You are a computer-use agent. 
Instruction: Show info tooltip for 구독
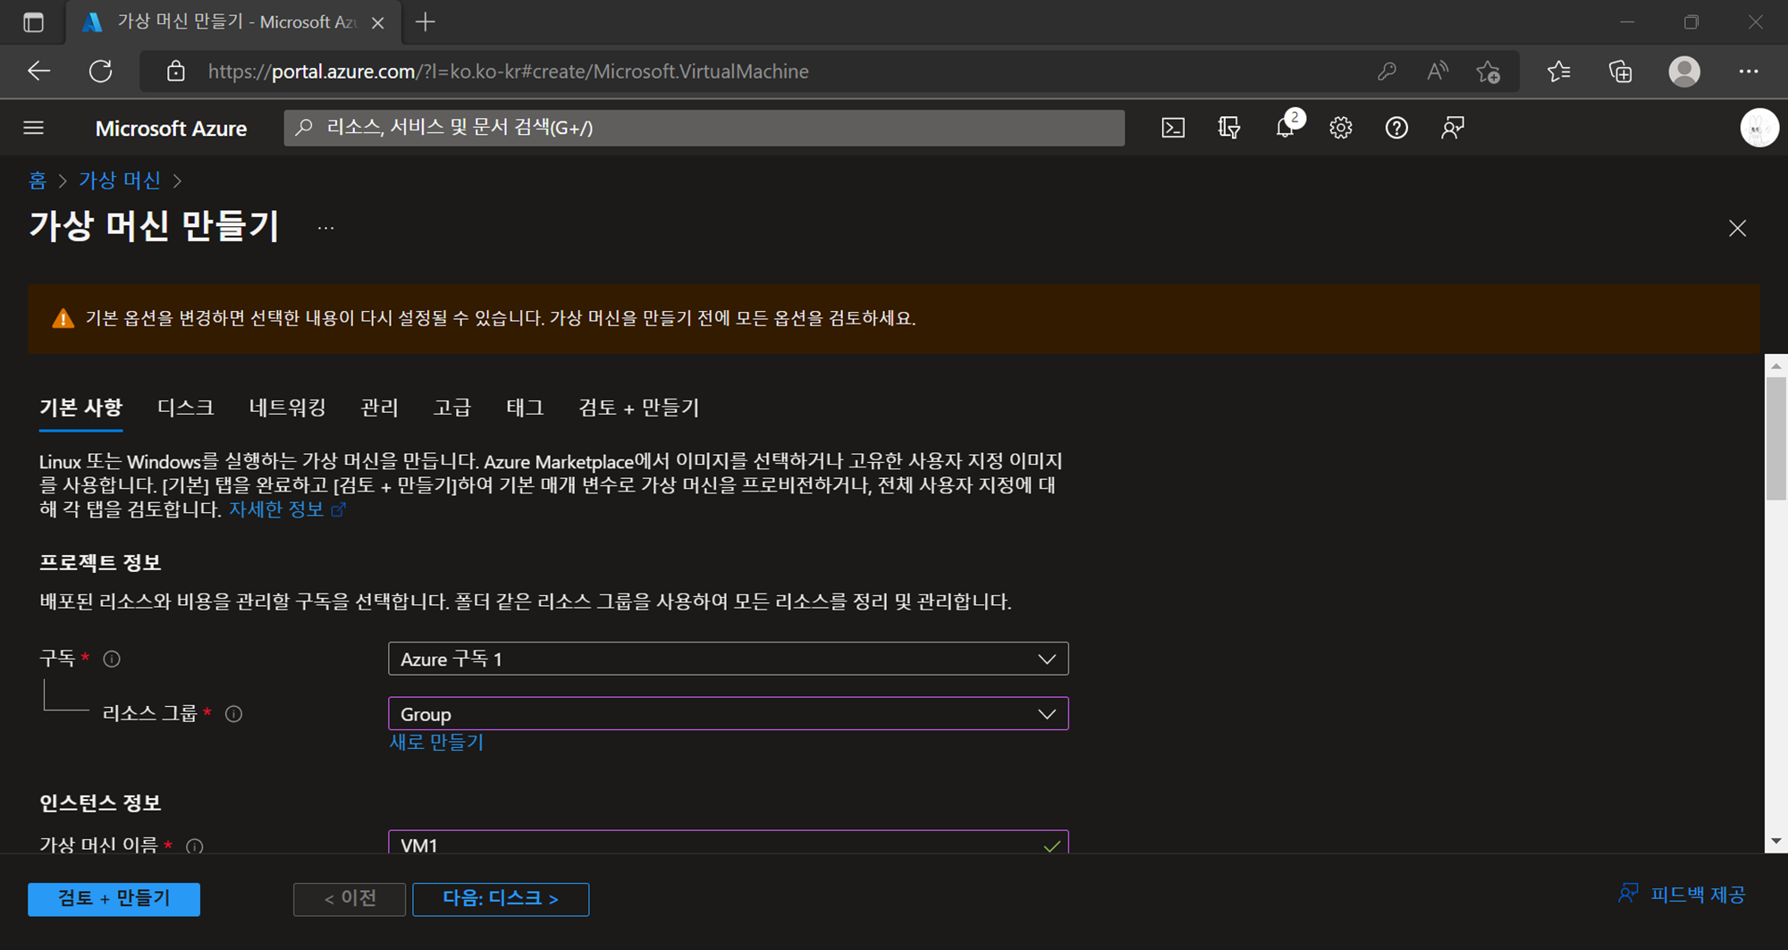coord(112,660)
